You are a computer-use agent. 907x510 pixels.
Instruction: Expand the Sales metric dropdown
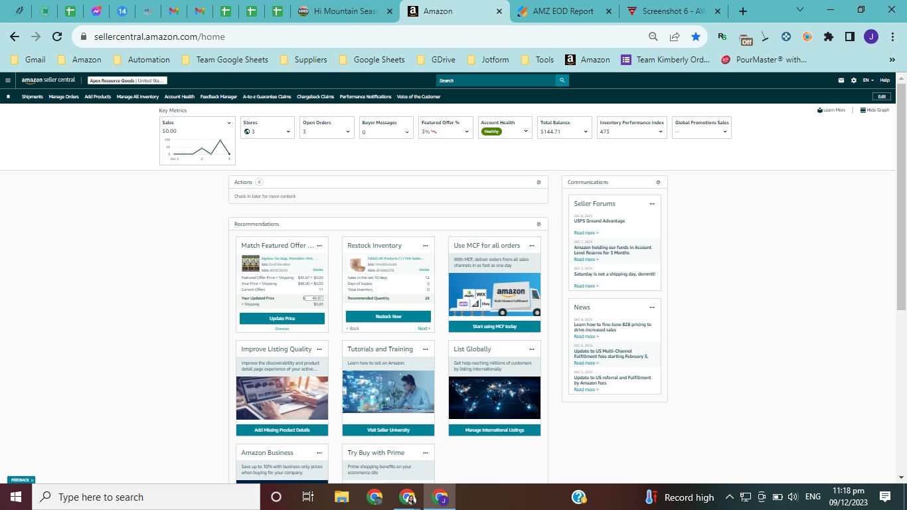[x=229, y=123]
